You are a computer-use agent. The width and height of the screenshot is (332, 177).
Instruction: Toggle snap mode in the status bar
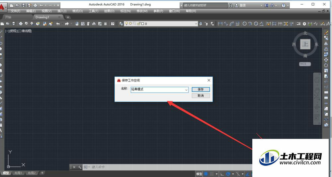[212, 174]
